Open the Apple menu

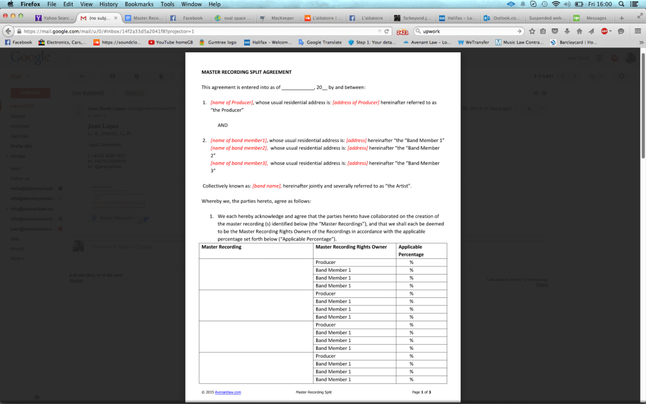click(x=10, y=4)
